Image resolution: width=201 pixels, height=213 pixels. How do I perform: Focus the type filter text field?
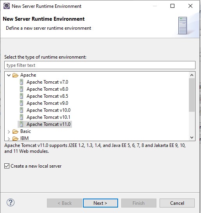(x=100, y=65)
